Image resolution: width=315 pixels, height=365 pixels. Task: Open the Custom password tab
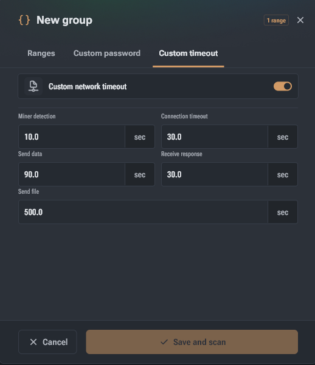107,53
